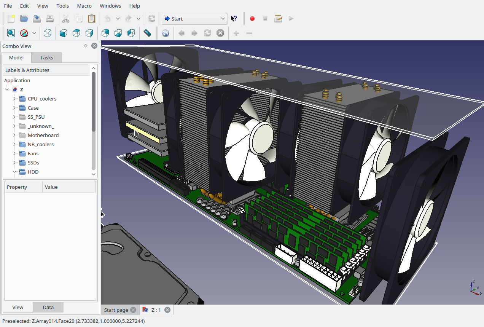Switch to the Tasks tab
The image size is (484, 327).
coord(46,57)
